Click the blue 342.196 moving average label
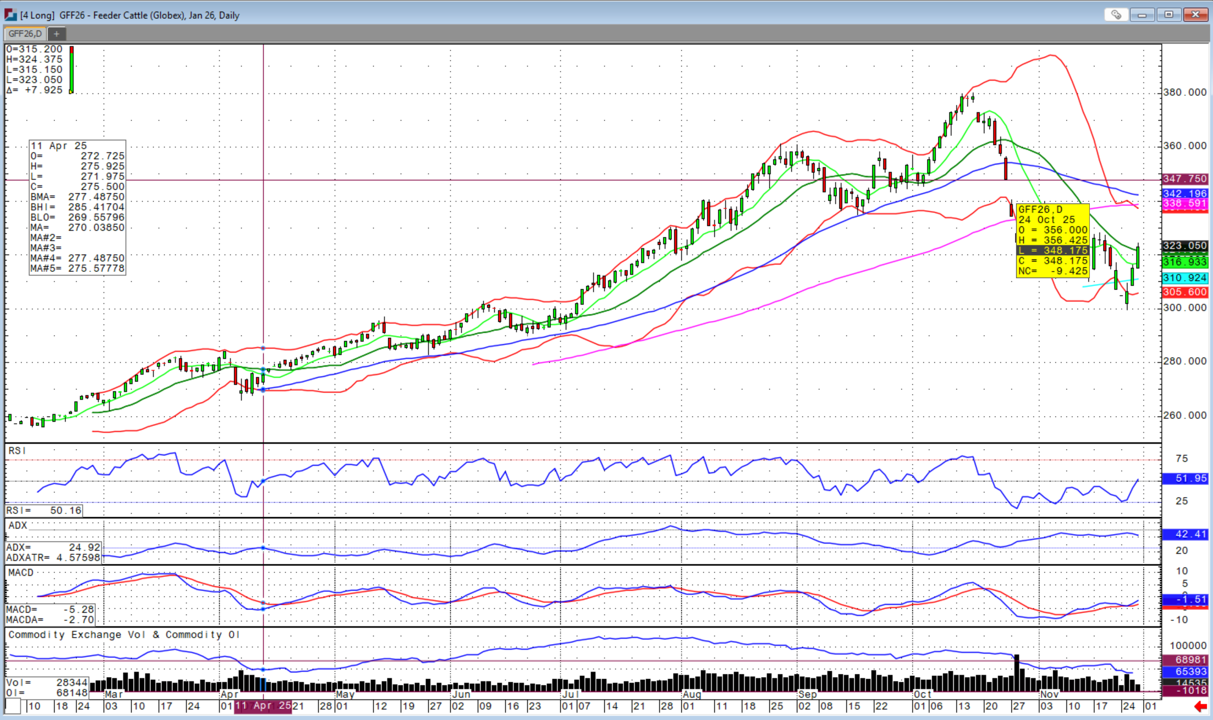This screenshot has width=1213, height=720. point(1184,194)
